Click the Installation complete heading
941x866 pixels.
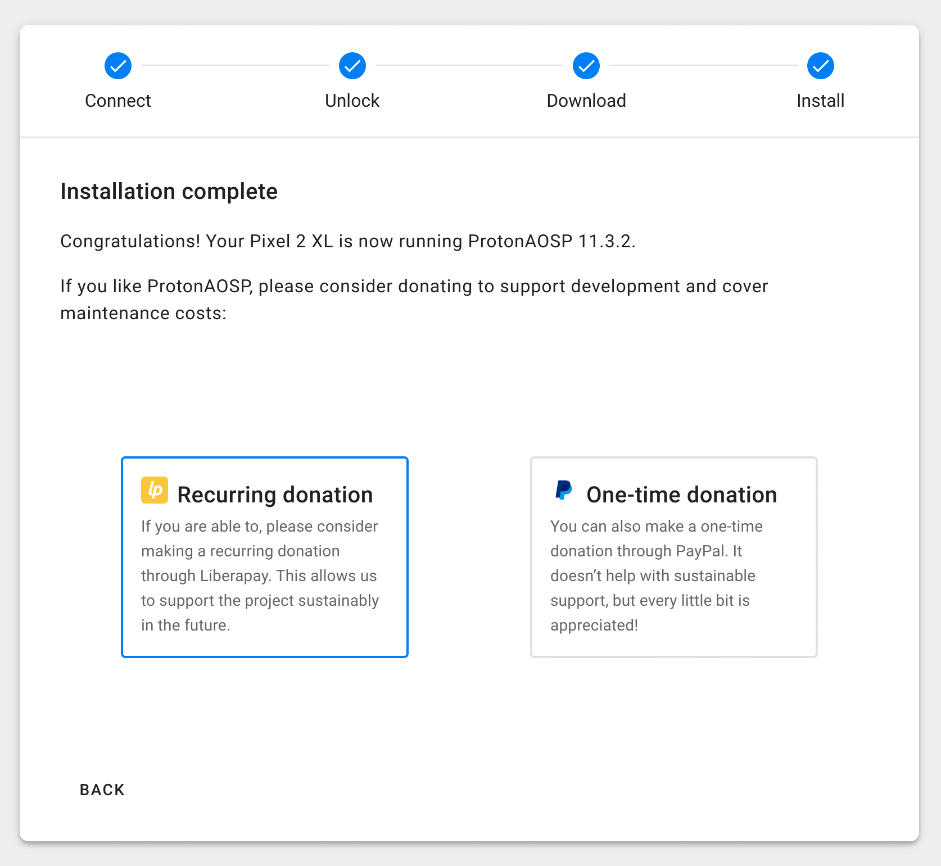point(169,191)
